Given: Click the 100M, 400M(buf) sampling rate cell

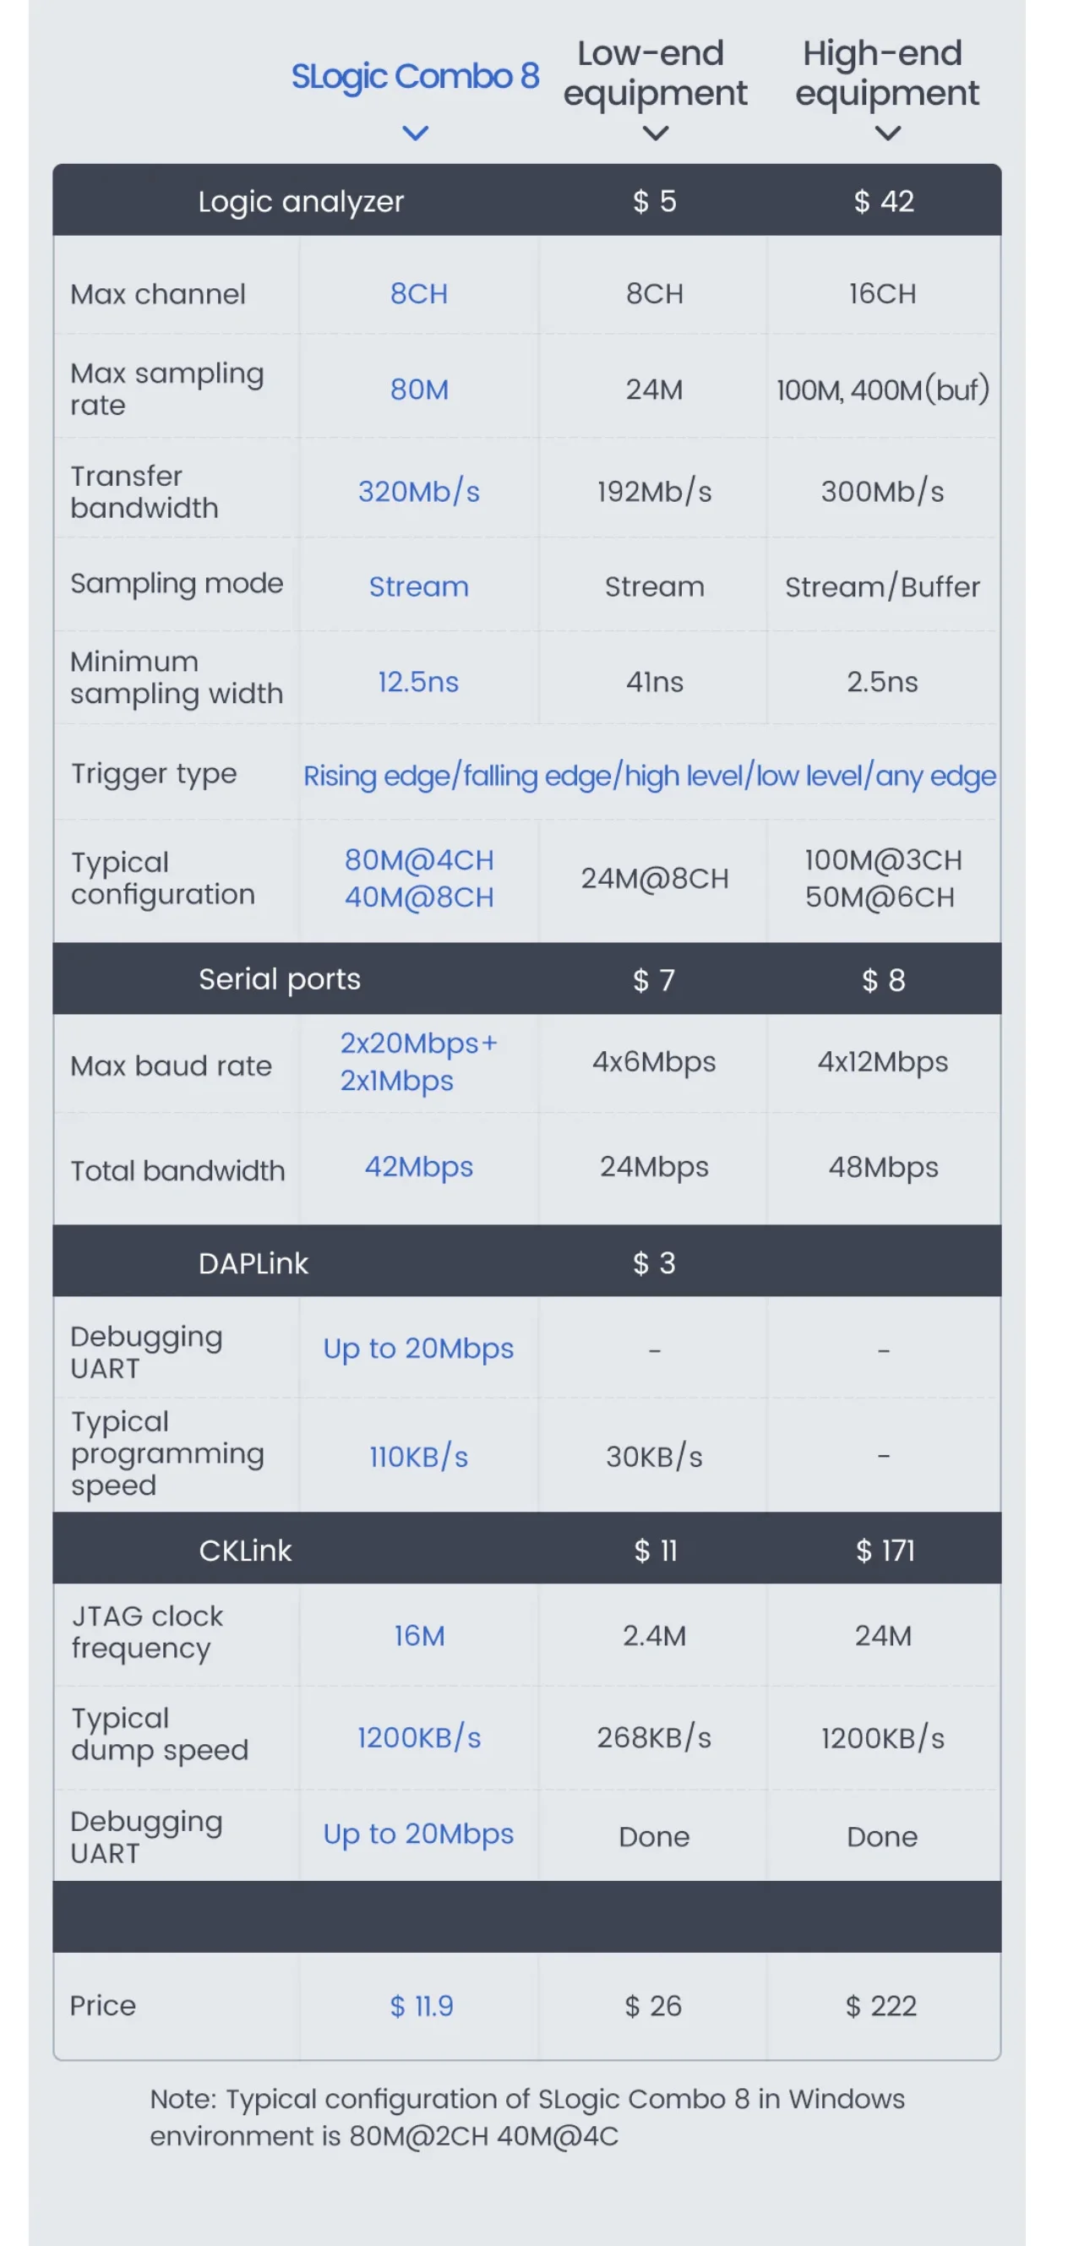Looking at the screenshot, I should (882, 390).
